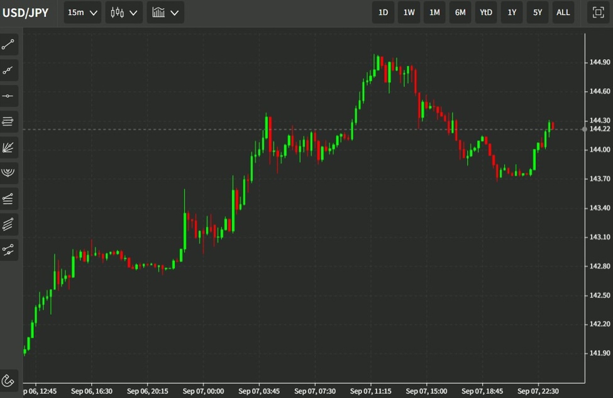The image size is (613, 398).
Task: Switch to the YtD range tab
Action: point(485,12)
